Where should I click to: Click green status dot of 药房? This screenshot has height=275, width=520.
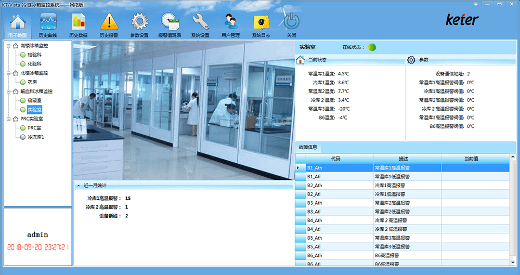coord(22,82)
